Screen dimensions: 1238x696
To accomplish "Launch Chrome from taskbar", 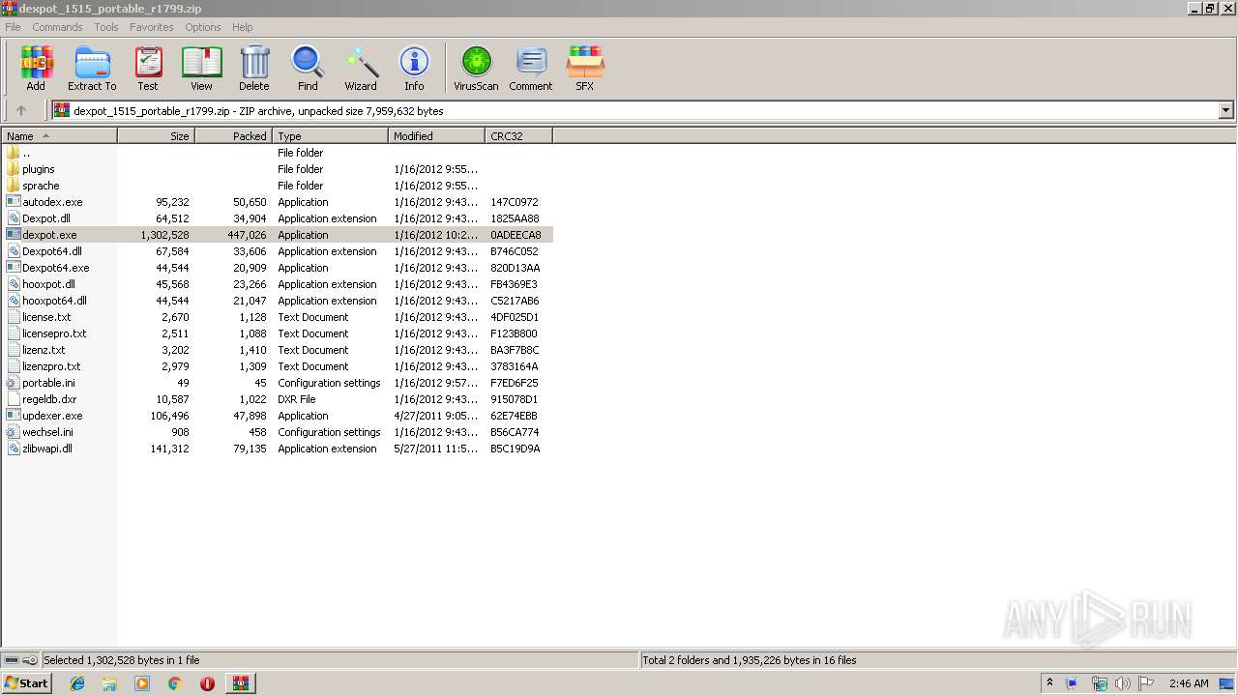I will [x=174, y=683].
